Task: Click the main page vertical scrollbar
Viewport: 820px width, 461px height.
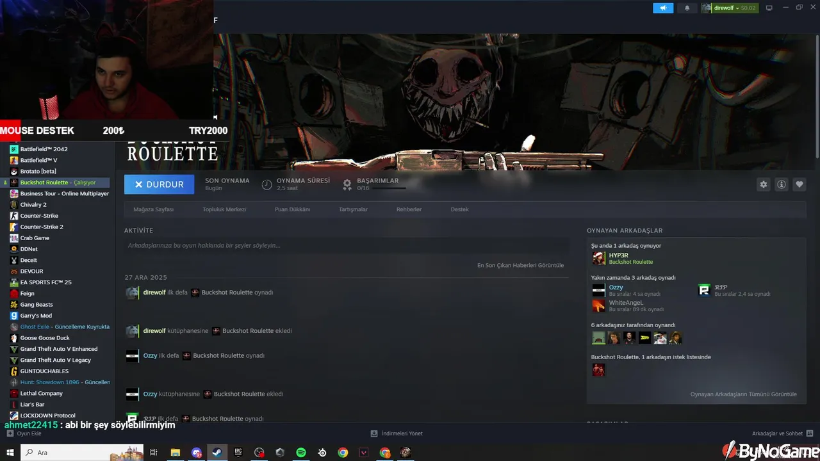Action: pos(817,96)
